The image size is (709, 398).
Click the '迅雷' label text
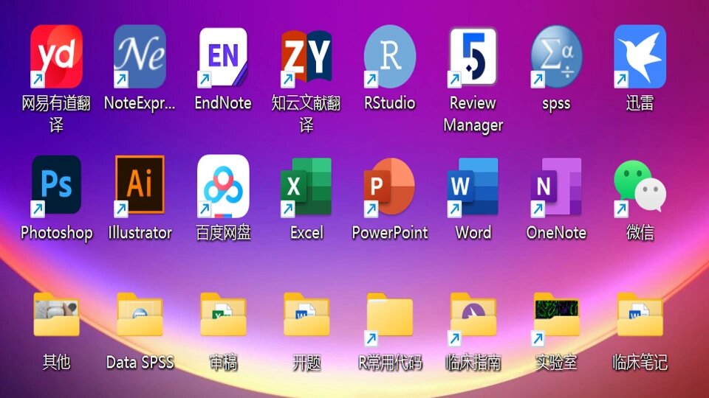pos(640,103)
